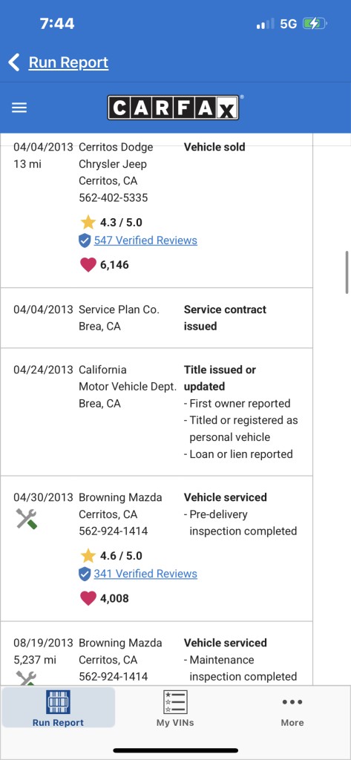Open 547 Verified Reviews link
351x760 pixels.
pos(145,240)
